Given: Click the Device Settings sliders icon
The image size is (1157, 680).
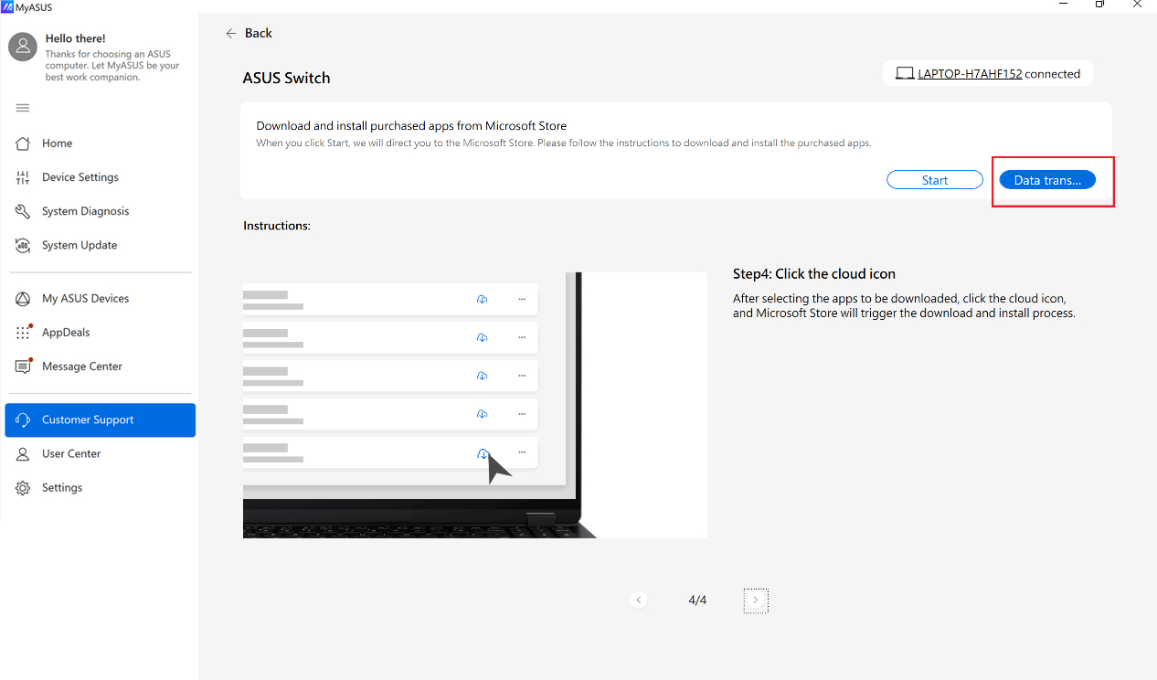Looking at the screenshot, I should pos(24,177).
